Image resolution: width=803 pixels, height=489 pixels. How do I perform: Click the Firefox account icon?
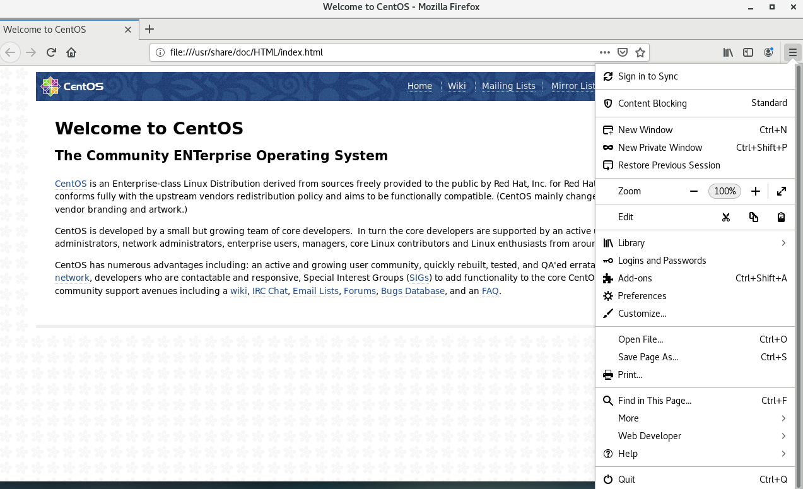pyautogui.click(x=768, y=52)
